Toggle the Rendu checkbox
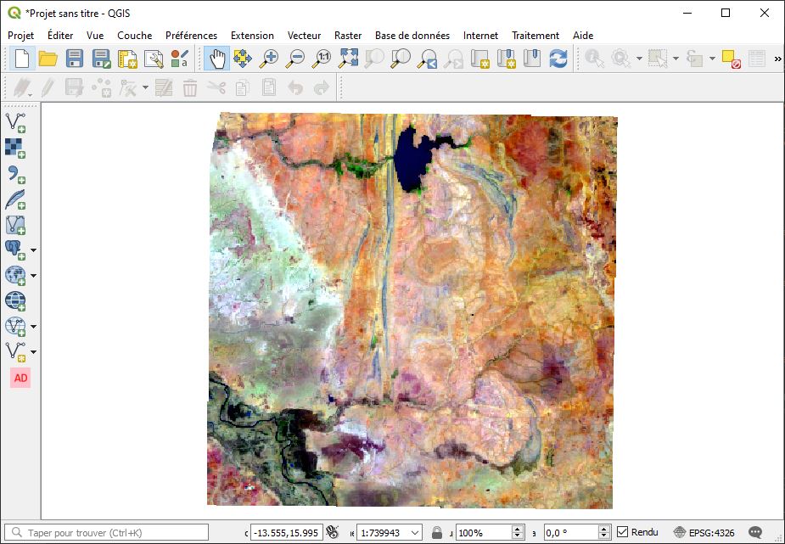 coord(623,532)
